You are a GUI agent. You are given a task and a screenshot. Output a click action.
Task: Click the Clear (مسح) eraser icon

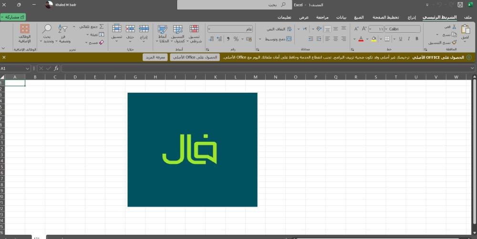102,42
